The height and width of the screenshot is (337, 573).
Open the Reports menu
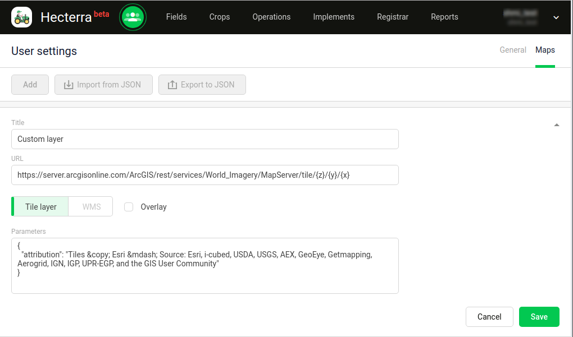point(444,17)
